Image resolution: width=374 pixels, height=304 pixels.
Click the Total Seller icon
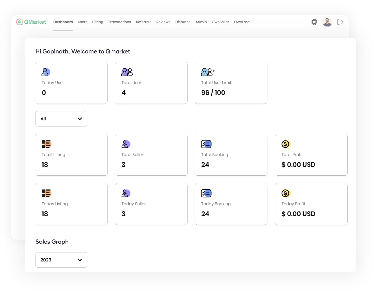tap(126, 144)
